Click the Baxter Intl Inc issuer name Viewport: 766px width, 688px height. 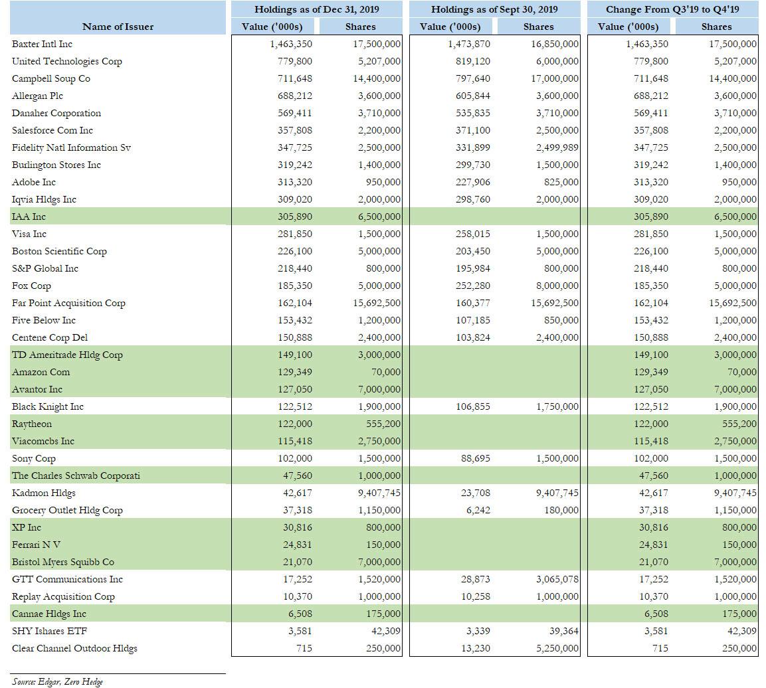click(42, 44)
